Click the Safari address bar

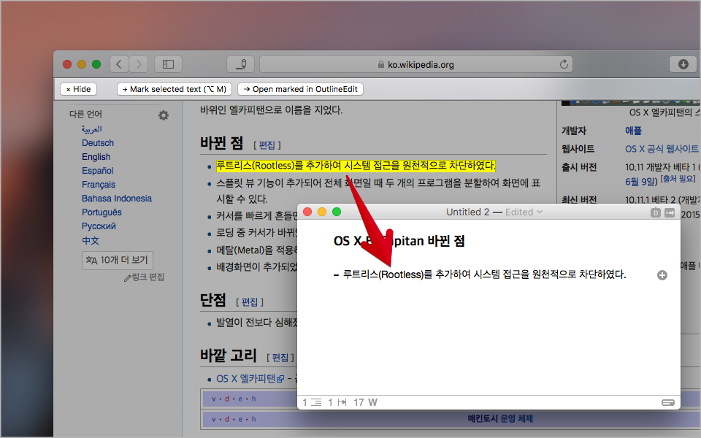pos(415,64)
